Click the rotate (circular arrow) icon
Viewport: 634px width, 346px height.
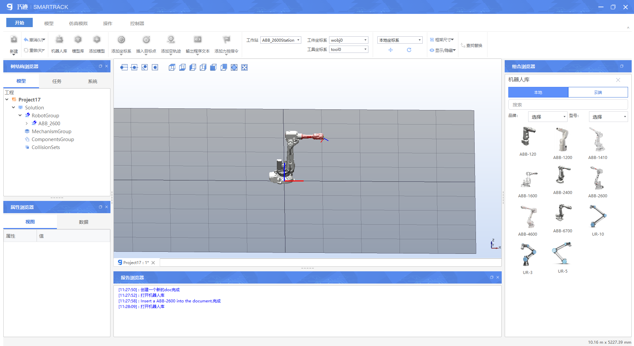coord(409,50)
